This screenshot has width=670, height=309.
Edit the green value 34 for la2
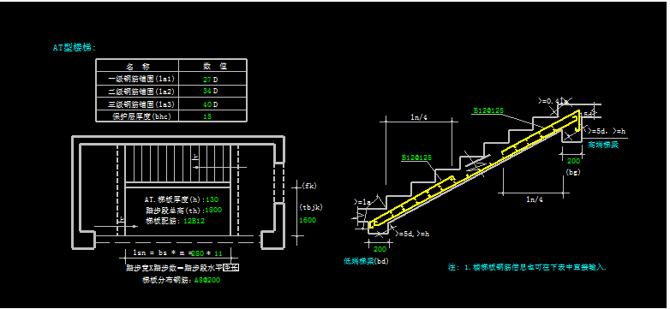[x=207, y=92]
